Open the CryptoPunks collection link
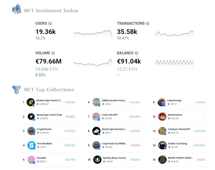The height and width of the screenshot is (170, 215). [44, 129]
